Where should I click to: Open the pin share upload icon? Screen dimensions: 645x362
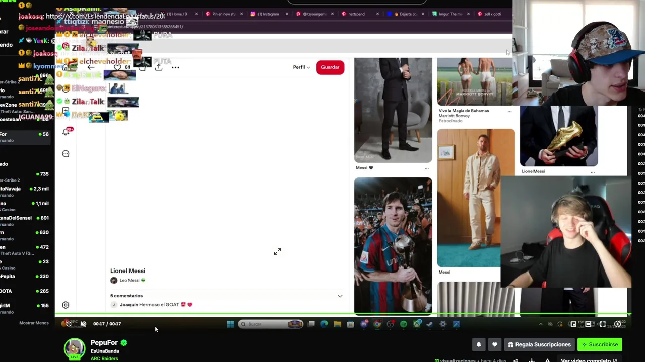pos(159,67)
